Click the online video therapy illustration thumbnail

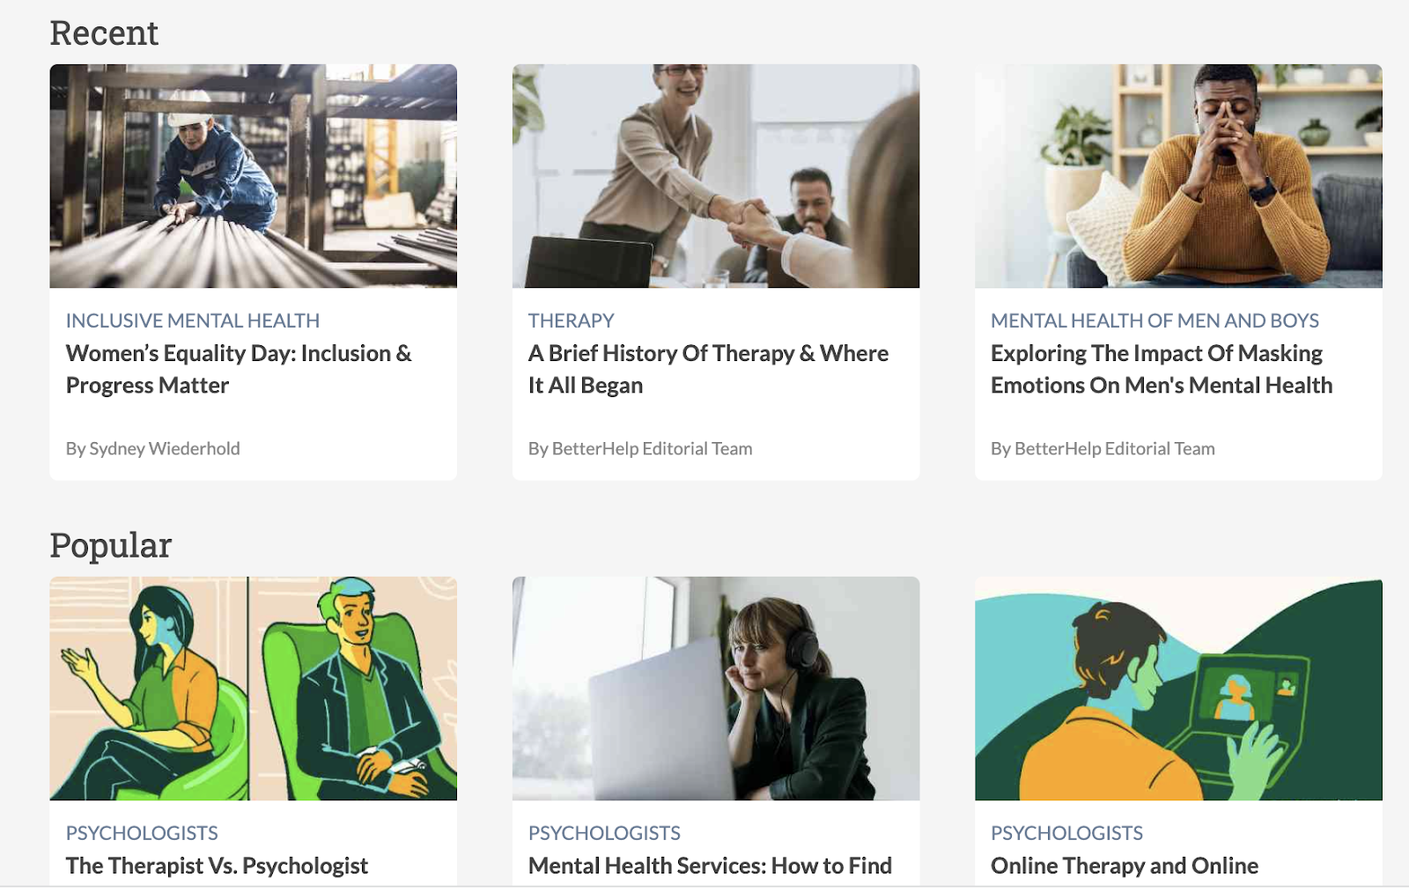1178,689
